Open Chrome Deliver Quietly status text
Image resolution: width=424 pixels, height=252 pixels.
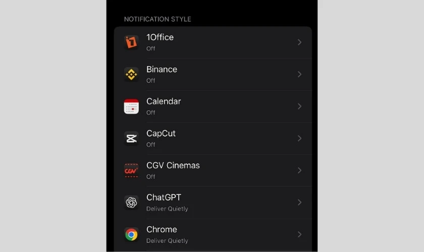coord(167,240)
